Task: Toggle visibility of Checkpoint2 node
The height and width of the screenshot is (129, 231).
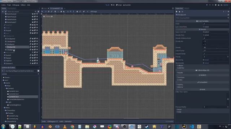Action: tap(37, 39)
